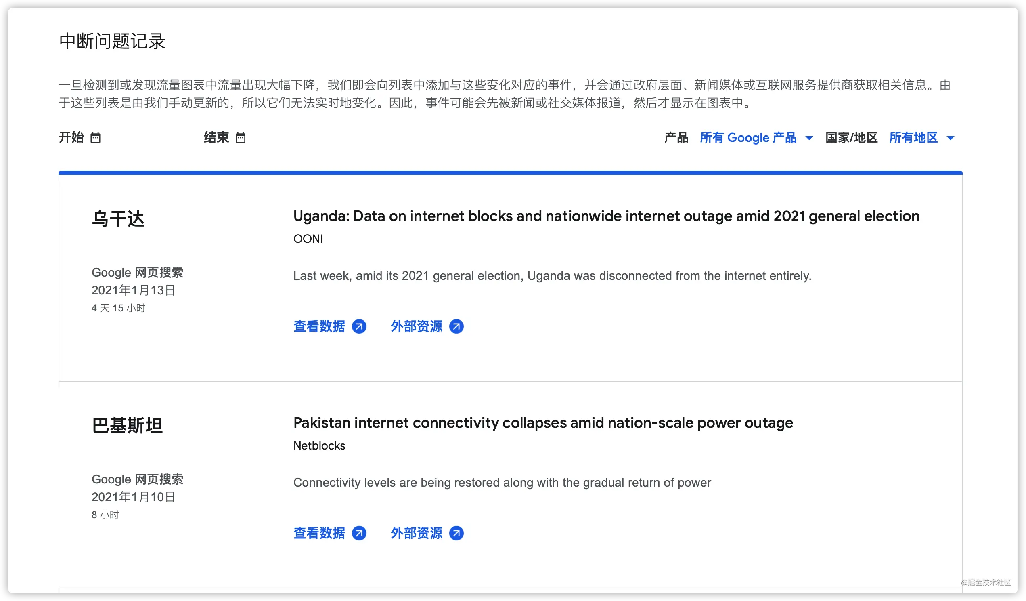Image resolution: width=1026 pixels, height=601 pixels.
Task: Click the 巴基斯坦 country name
Action: tap(127, 426)
